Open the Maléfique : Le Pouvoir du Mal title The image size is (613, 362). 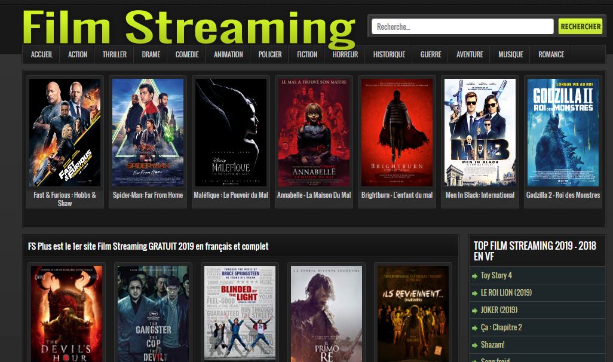coord(231,195)
